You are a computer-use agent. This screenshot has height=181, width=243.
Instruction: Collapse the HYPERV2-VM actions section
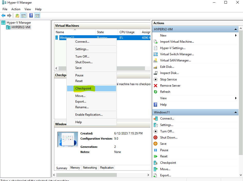point(236,29)
